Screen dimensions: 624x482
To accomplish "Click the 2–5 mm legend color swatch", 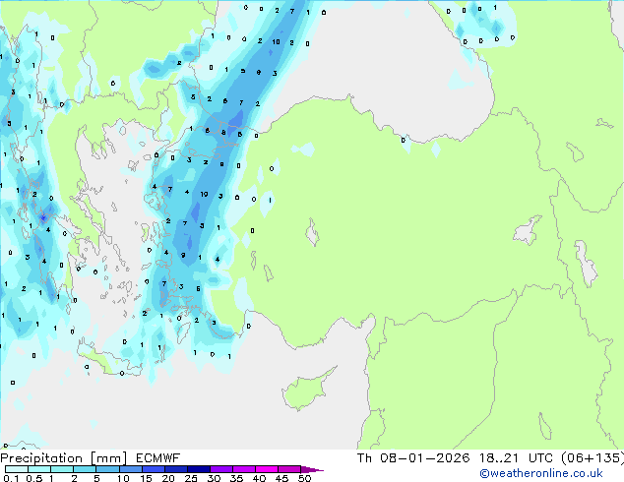I will coord(85,469).
